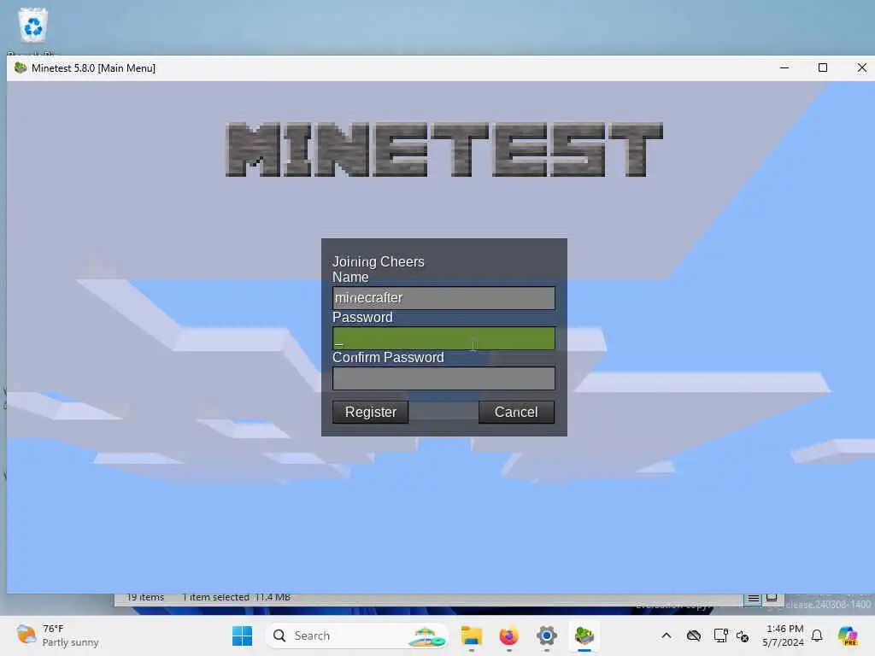Screen dimensions: 875x656
Task: Open the Settings gear taskbar icon
Action: coord(547,635)
